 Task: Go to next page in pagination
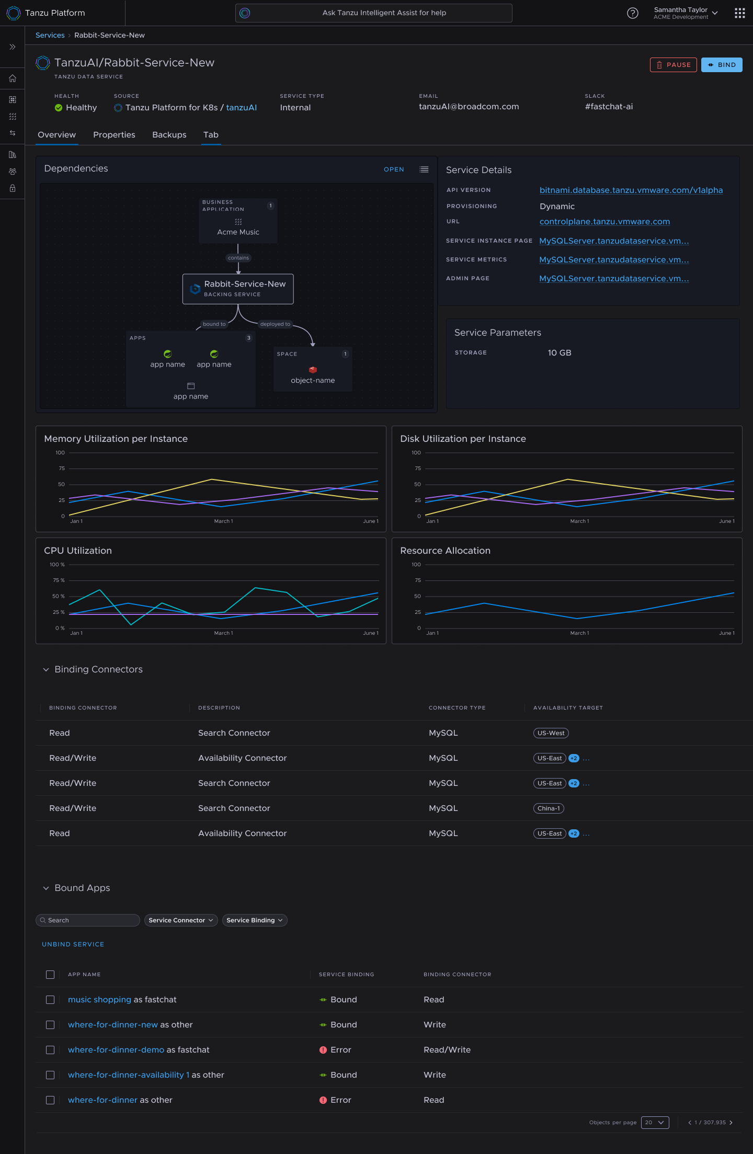731,1123
